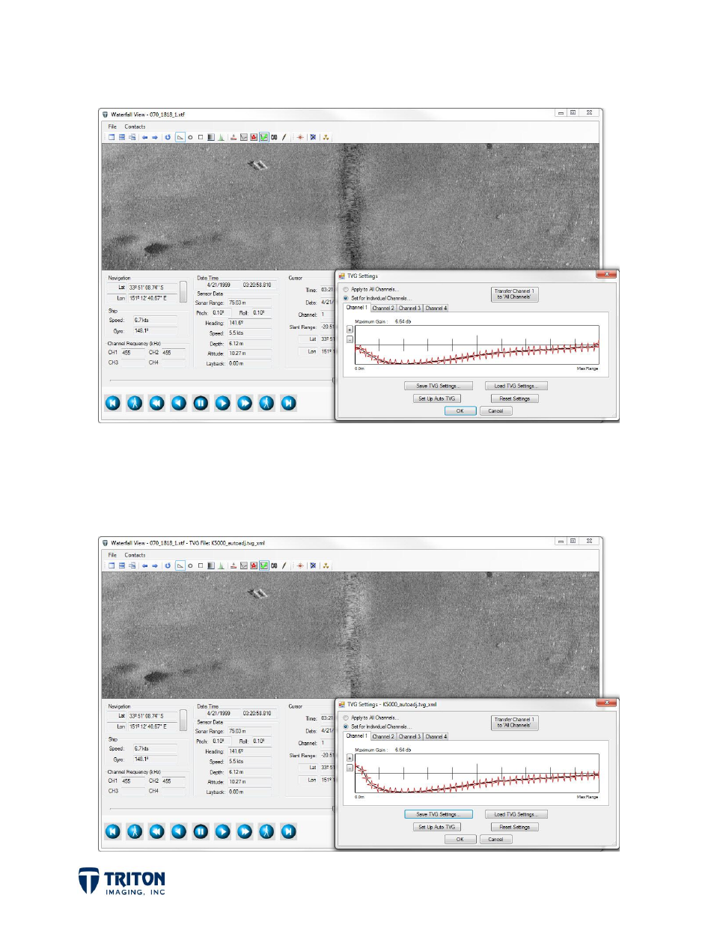The width and height of the screenshot is (714, 925).
Task: Select 'Apply to All Channels' in lower TVG dialog
Action: click(x=370, y=718)
